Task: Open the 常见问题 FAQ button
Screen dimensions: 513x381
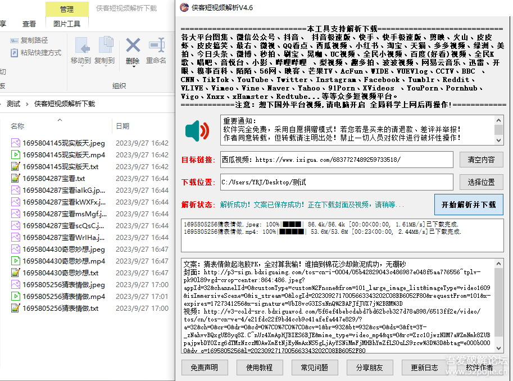Action: pyautogui.click(x=315, y=368)
